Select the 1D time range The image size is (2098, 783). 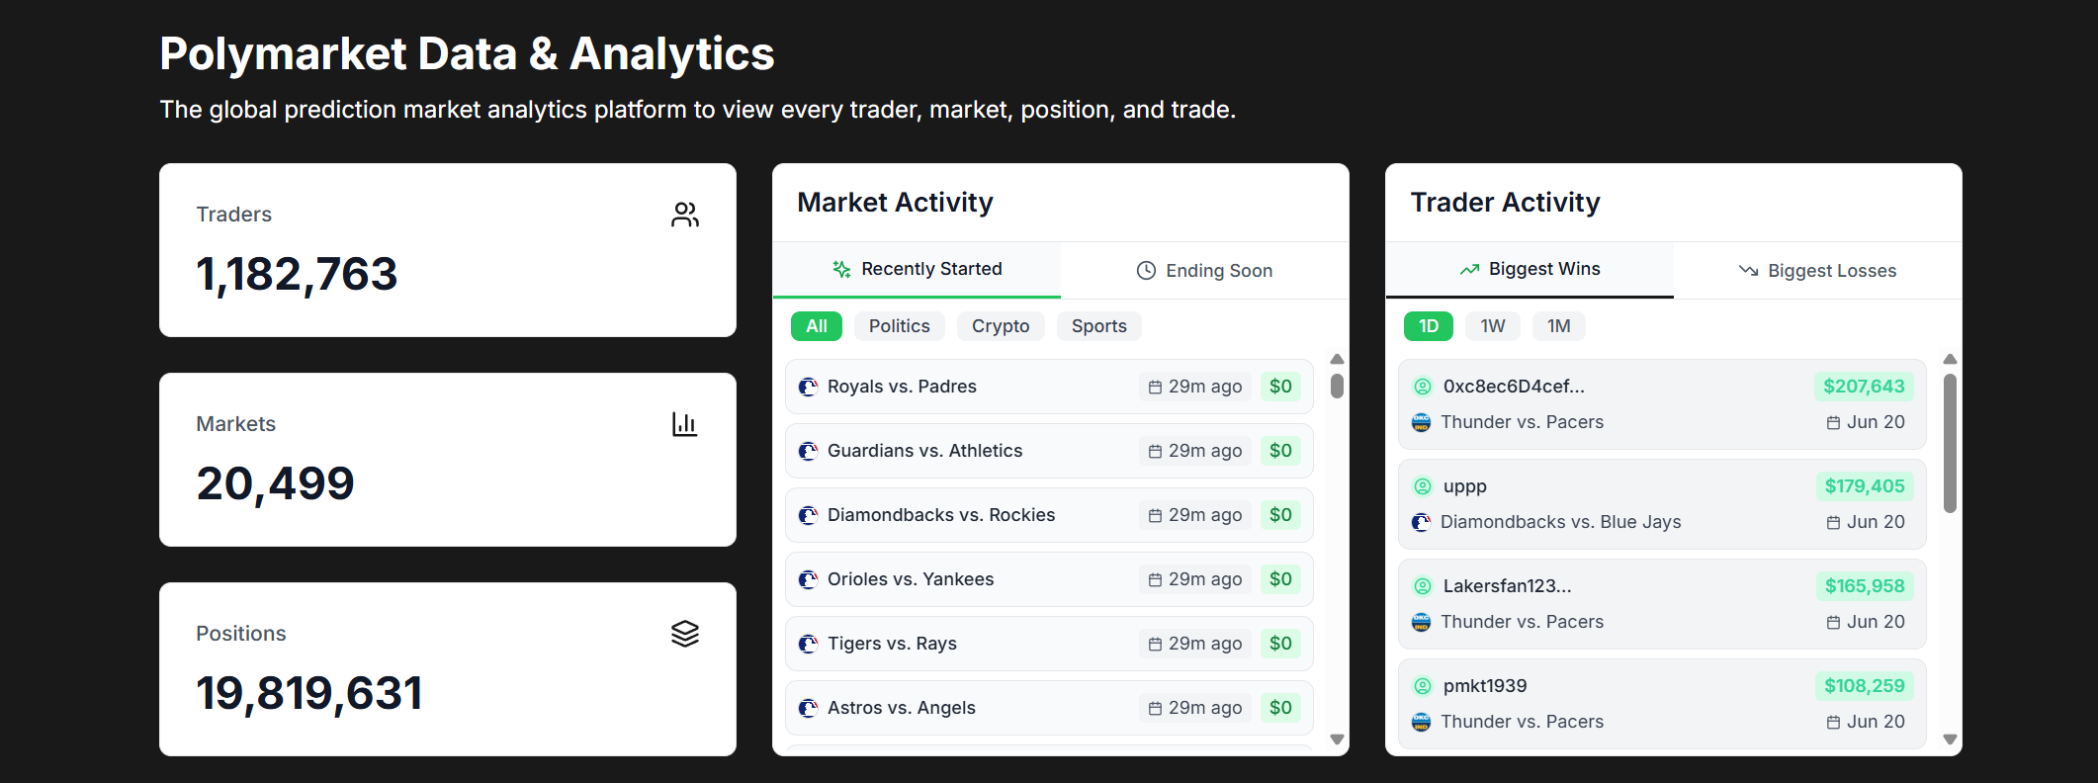pyautogui.click(x=1429, y=326)
